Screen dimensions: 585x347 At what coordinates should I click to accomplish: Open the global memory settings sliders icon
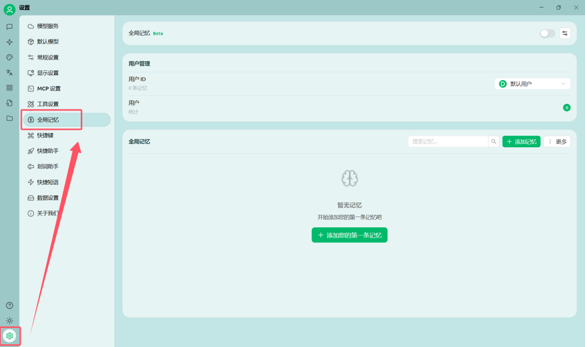565,33
